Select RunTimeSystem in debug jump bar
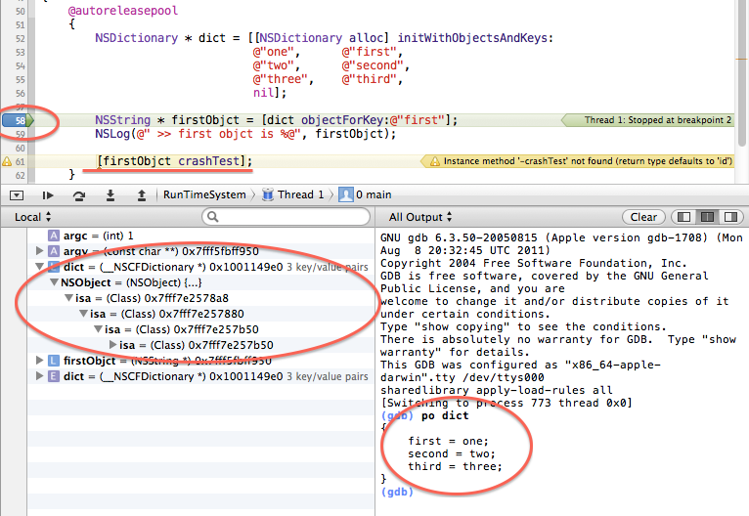The image size is (749, 516). click(204, 194)
